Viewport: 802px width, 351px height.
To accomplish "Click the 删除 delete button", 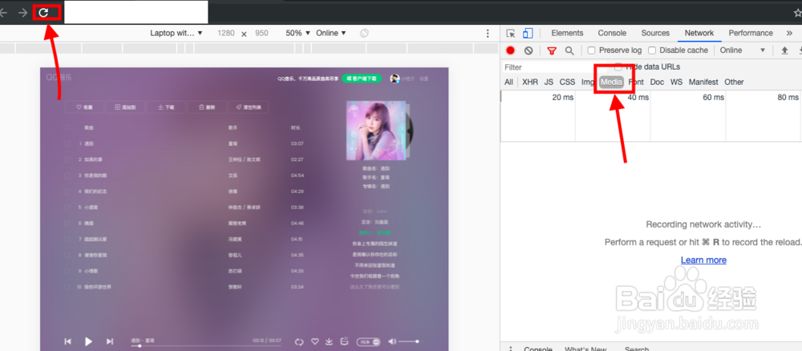I will [207, 107].
